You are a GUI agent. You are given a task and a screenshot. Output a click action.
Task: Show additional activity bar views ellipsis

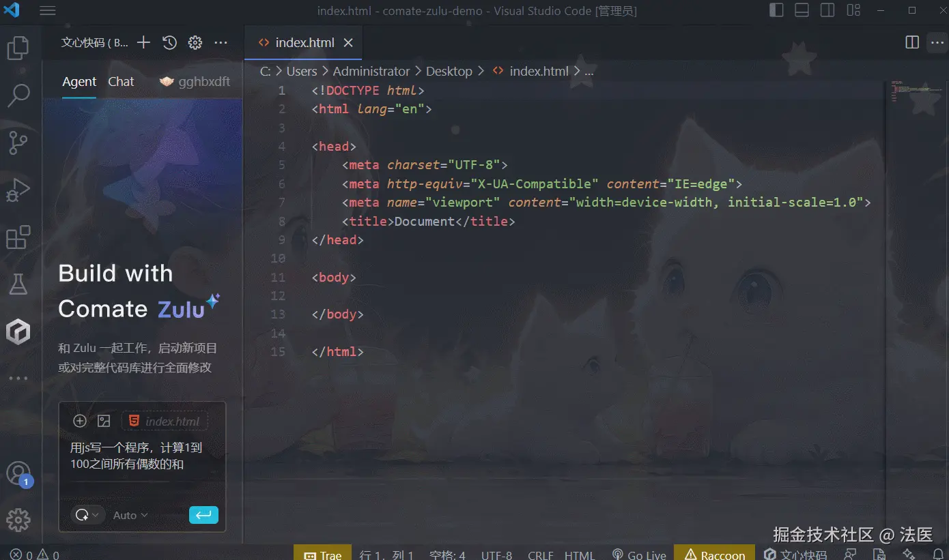(x=18, y=378)
